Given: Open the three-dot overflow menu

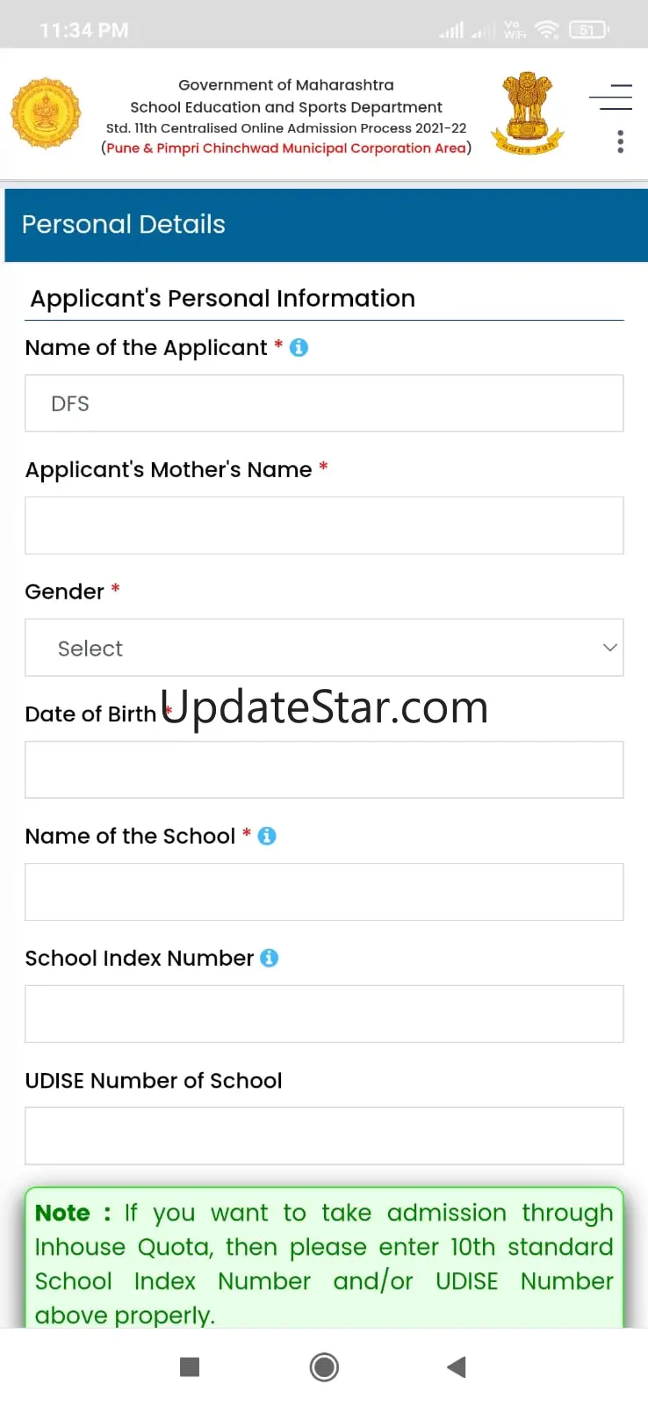Looking at the screenshot, I should [x=621, y=141].
